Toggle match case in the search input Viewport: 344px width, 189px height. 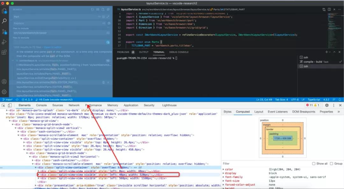point(98,16)
